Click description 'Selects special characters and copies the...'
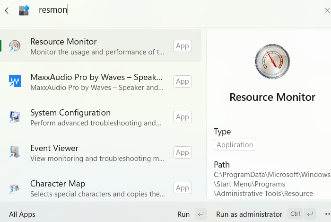Viewport: 331px width, 222px height. tap(97, 194)
